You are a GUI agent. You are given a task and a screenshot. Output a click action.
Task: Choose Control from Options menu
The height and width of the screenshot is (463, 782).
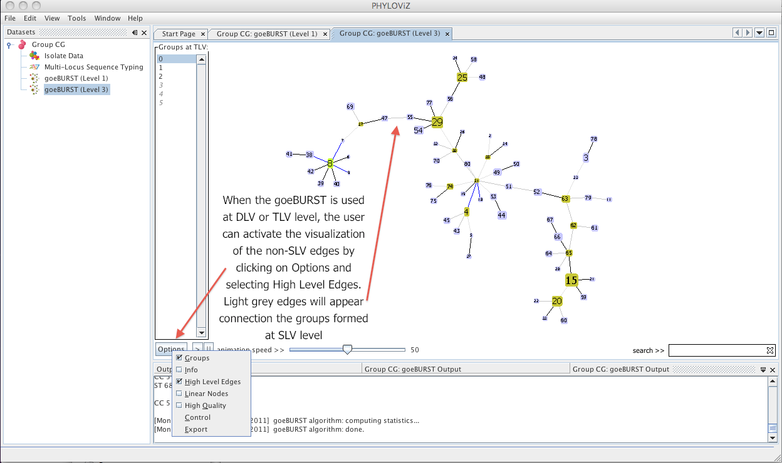click(x=198, y=417)
